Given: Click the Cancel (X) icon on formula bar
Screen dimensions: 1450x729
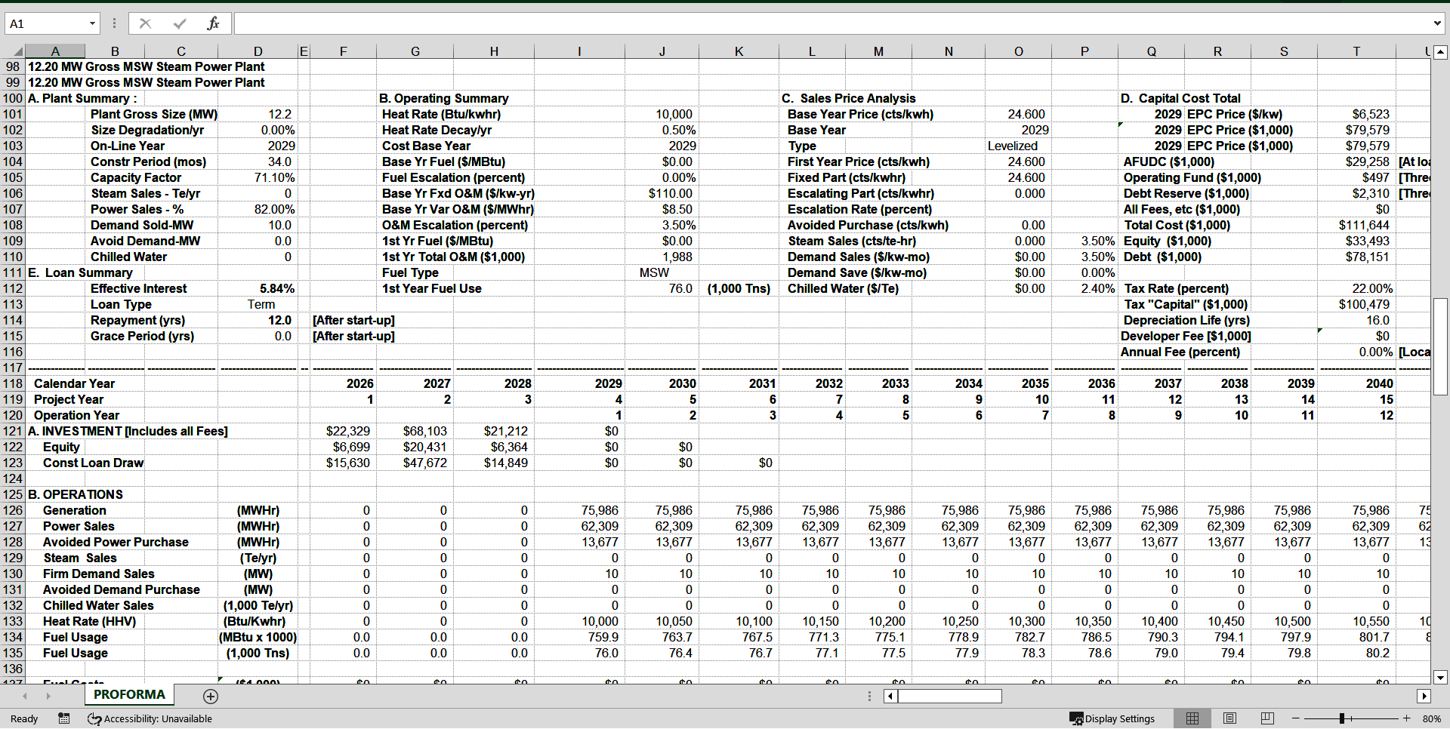Looking at the screenshot, I should coord(145,23).
